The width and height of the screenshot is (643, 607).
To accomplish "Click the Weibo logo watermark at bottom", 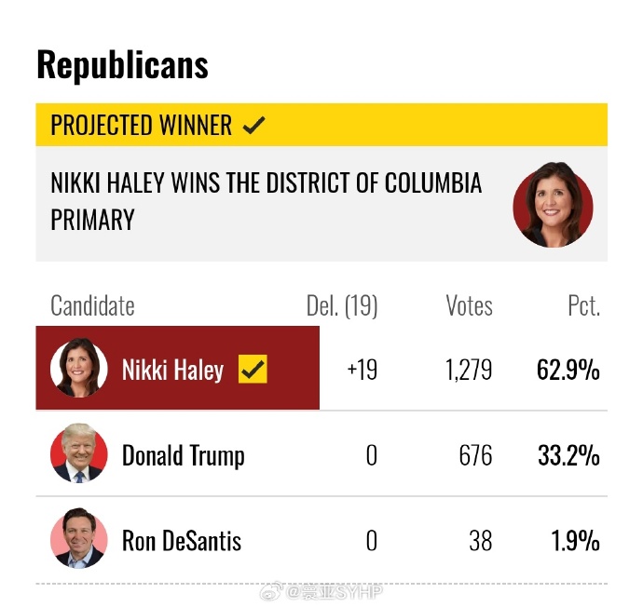I will click(270, 590).
